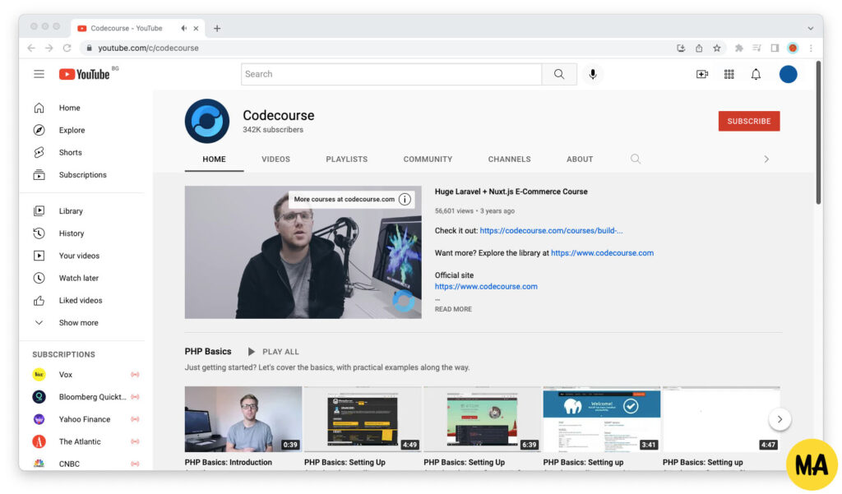842x494 pixels.
Task: Mute the tab via the speaker icon
Action: pyautogui.click(x=183, y=29)
